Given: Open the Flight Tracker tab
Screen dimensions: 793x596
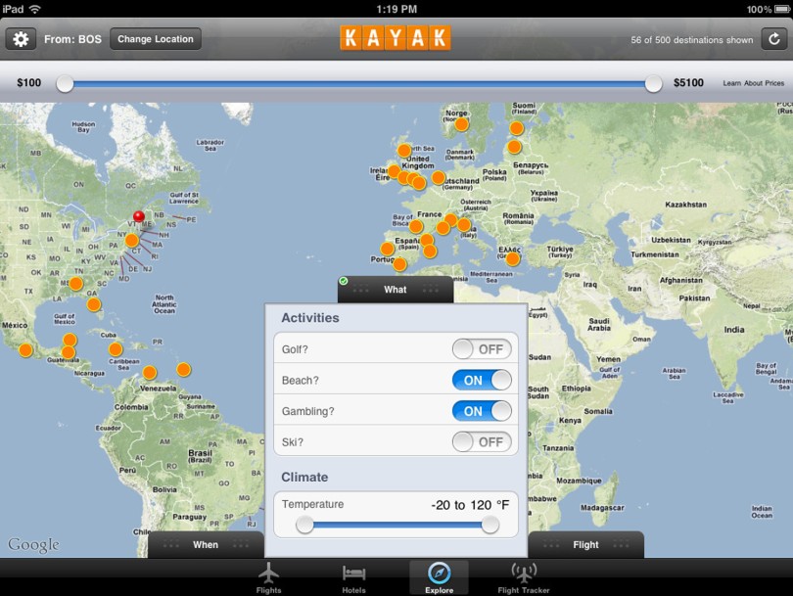Looking at the screenshot, I should (524, 577).
